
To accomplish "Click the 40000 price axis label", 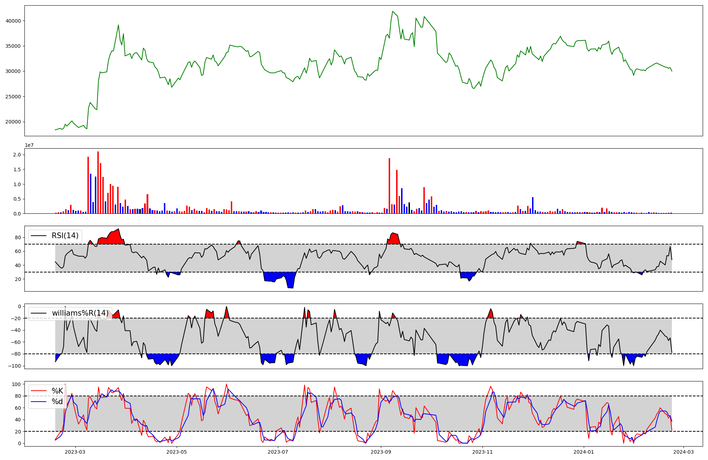I will pyautogui.click(x=13, y=21).
